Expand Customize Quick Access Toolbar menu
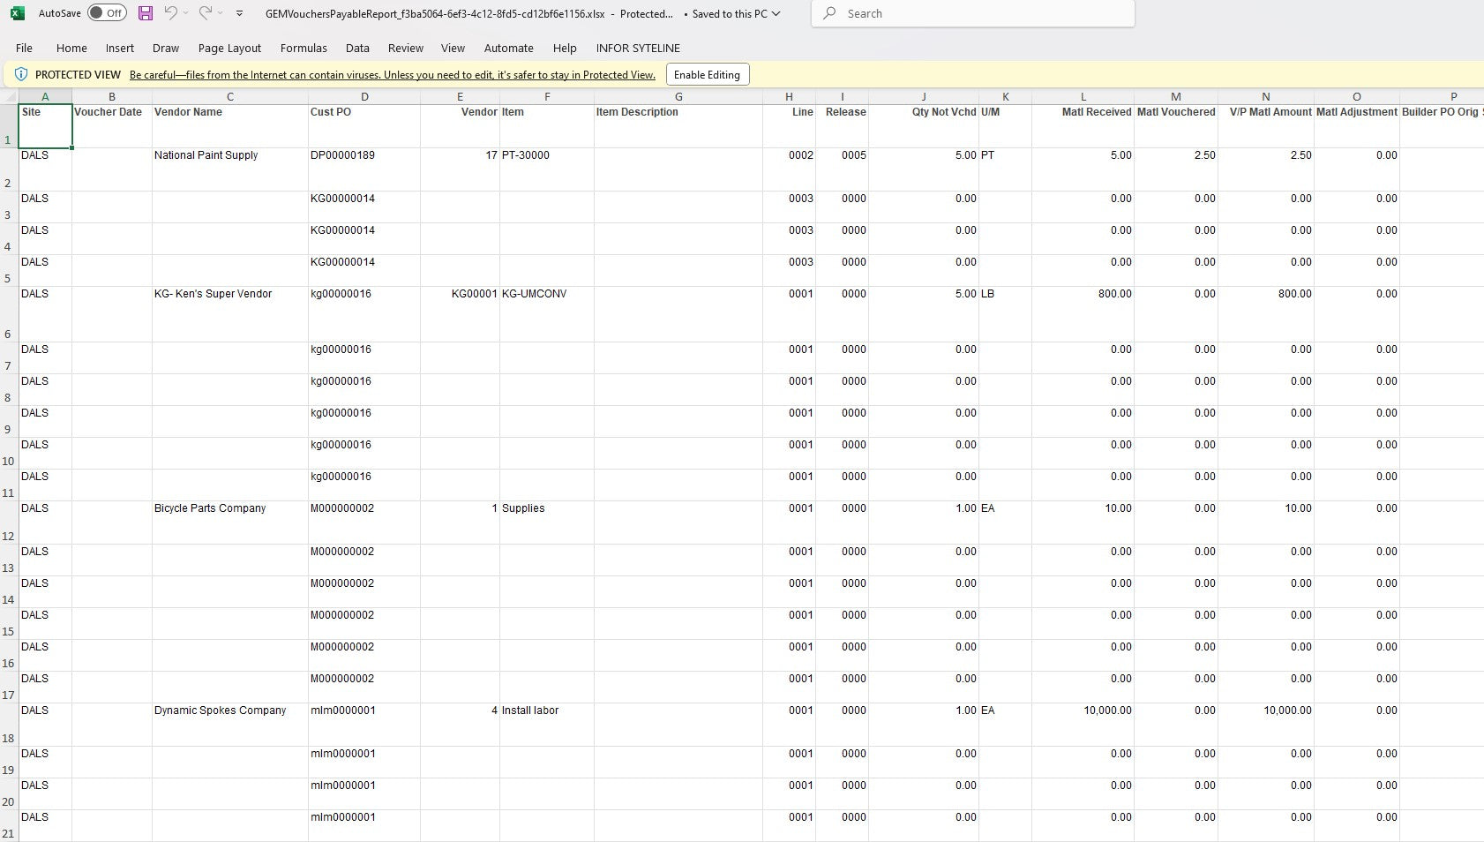Screen dimensions: 1484x842 click(x=239, y=13)
